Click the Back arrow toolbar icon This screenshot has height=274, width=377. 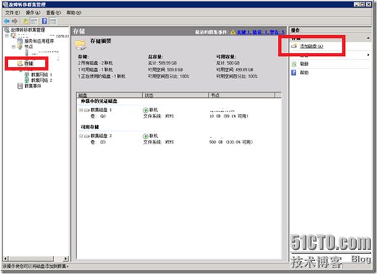point(7,21)
